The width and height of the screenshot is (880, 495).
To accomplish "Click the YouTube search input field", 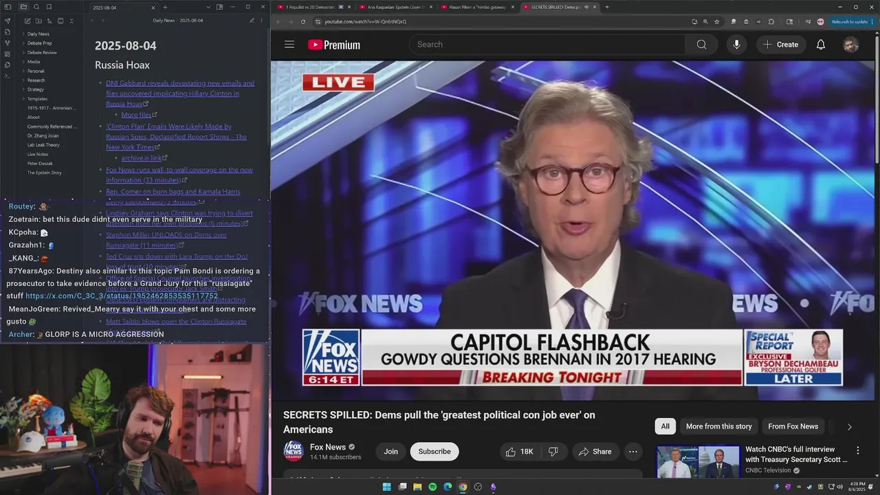I will [547, 45].
